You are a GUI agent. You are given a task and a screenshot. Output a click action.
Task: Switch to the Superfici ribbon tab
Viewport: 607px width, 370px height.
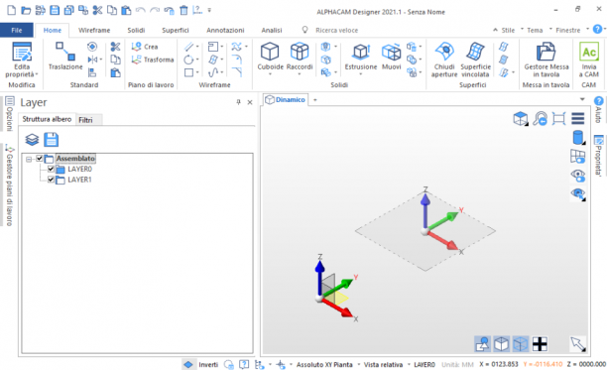pyautogui.click(x=175, y=30)
